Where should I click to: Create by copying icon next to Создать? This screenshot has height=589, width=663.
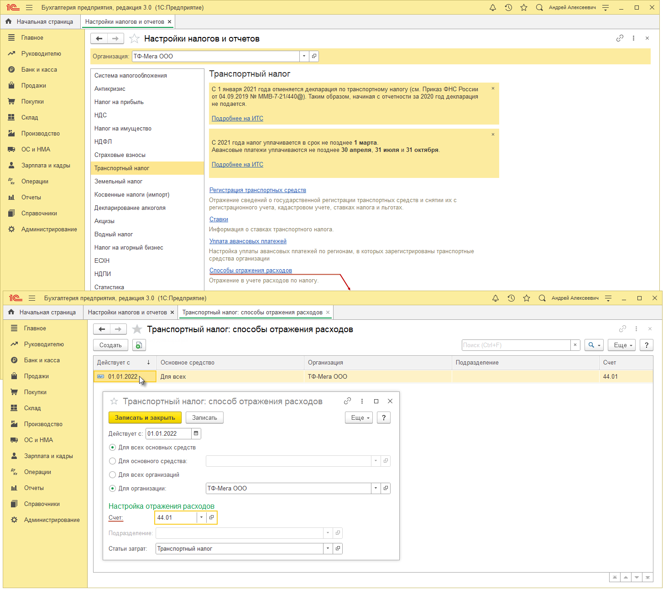139,345
